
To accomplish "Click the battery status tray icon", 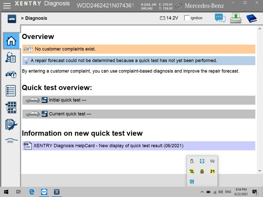I will (x=208, y=192).
